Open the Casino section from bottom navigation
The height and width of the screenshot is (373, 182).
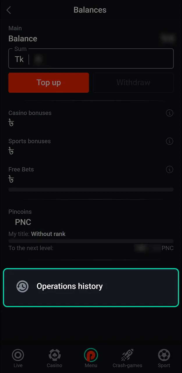point(54,355)
